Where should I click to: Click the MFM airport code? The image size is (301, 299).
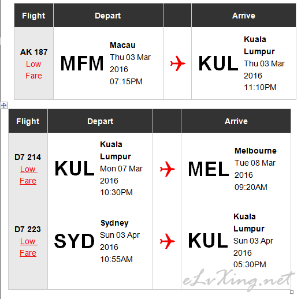(82, 63)
